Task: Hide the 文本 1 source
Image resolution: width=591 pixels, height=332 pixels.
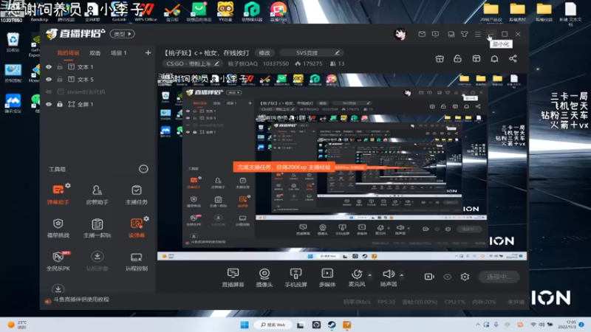Action: coord(49,67)
